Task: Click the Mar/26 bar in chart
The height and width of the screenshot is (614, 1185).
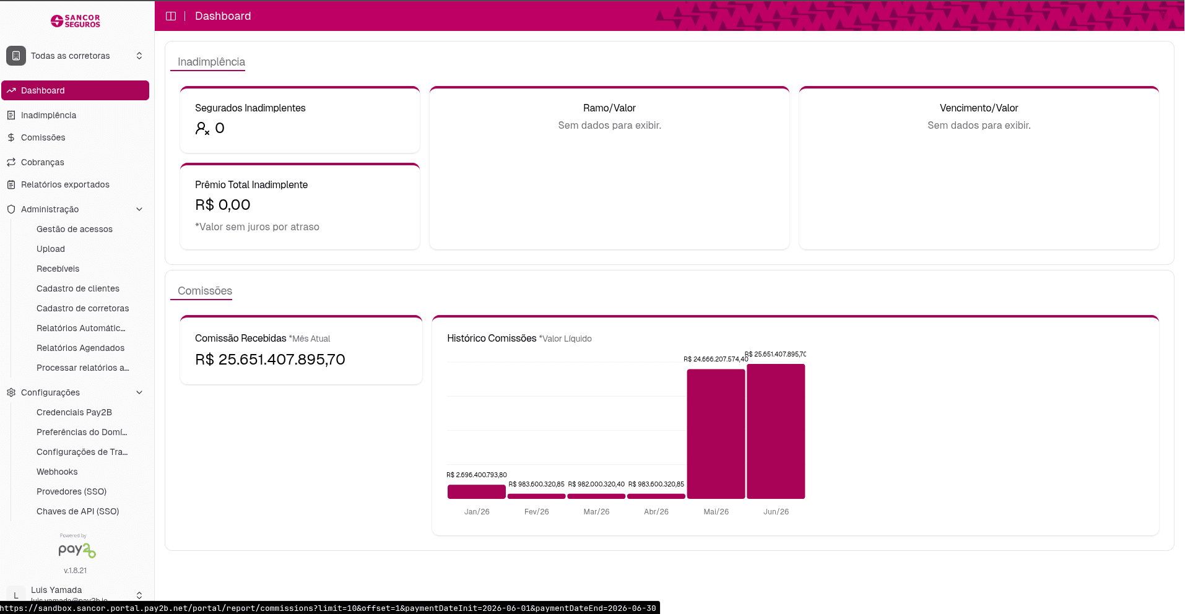Action: tap(596, 496)
